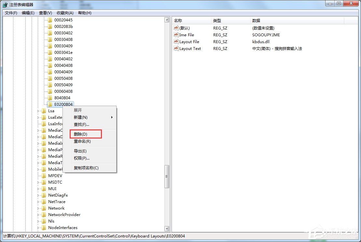
Task: Open the 查看(V) menu
Action: [x=45, y=13]
